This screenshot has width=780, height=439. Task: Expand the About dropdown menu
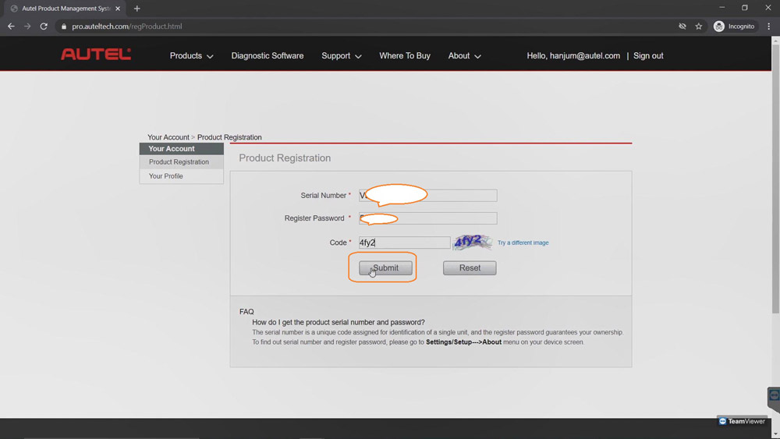click(x=464, y=55)
